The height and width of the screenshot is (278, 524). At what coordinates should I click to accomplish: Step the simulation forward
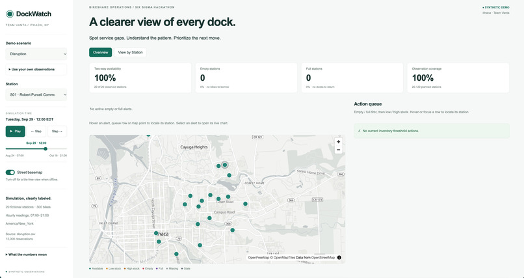click(x=57, y=131)
